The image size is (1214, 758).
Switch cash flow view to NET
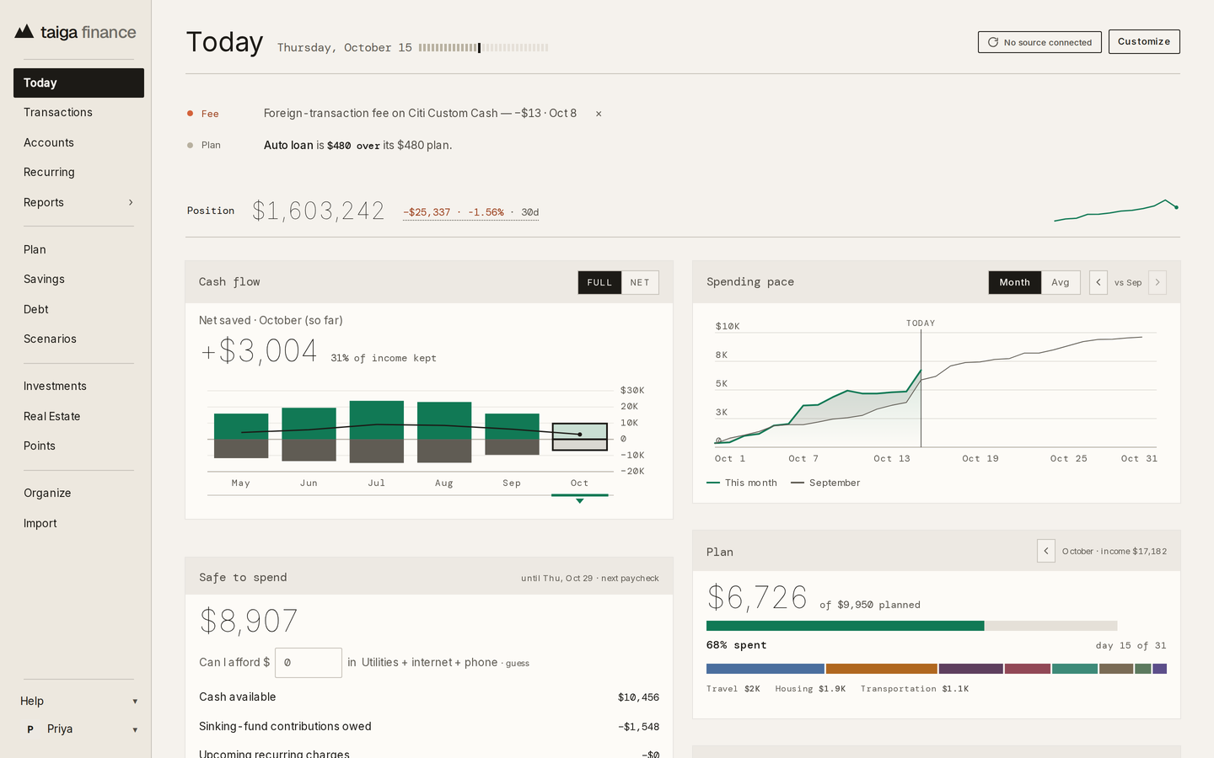coord(640,282)
